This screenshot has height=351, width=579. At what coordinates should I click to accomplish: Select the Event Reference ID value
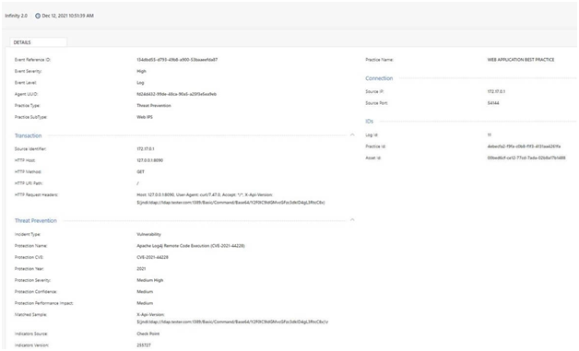(x=177, y=60)
